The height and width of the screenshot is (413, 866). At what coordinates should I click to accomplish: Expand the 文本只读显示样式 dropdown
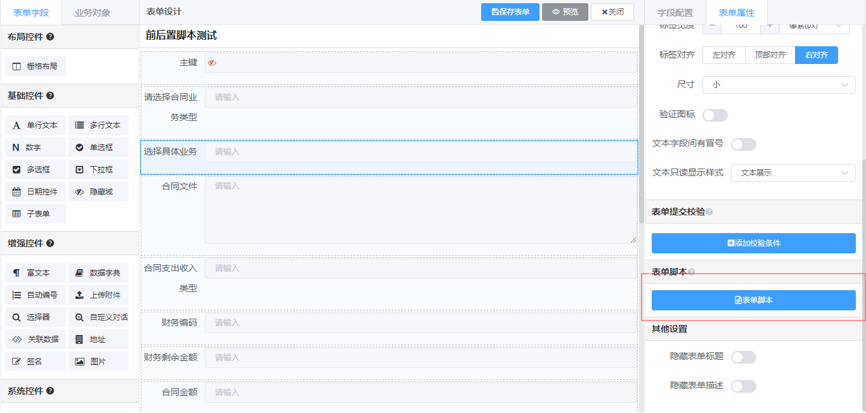pos(793,173)
